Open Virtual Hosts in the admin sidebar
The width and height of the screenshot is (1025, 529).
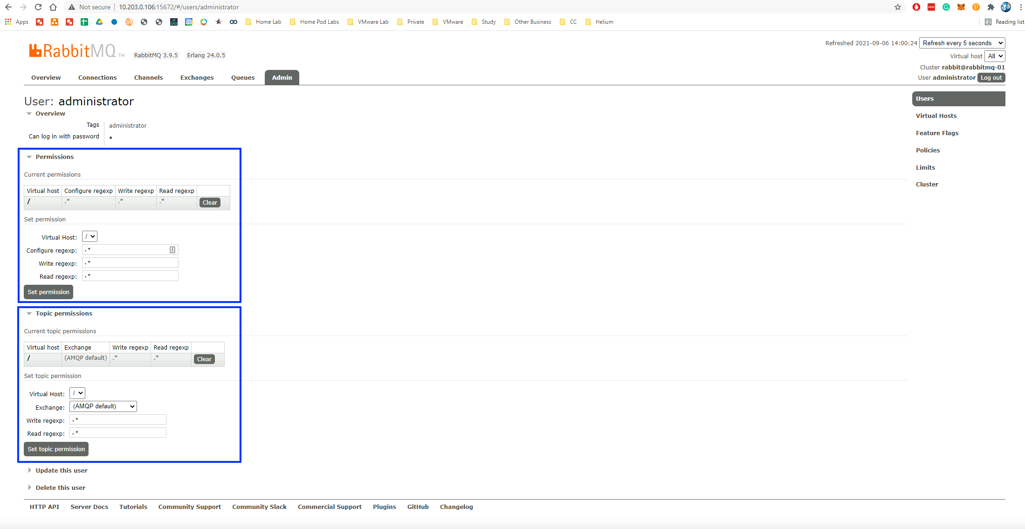coord(936,116)
